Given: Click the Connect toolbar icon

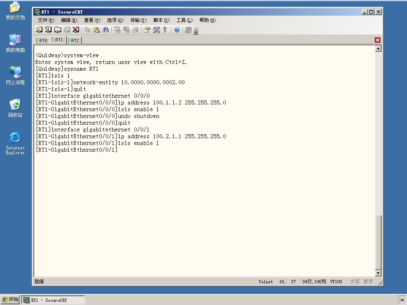Looking at the screenshot, I should [x=39, y=30].
